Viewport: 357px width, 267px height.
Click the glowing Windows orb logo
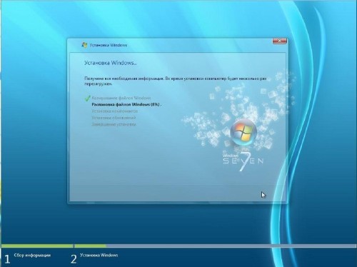[243, 132]
